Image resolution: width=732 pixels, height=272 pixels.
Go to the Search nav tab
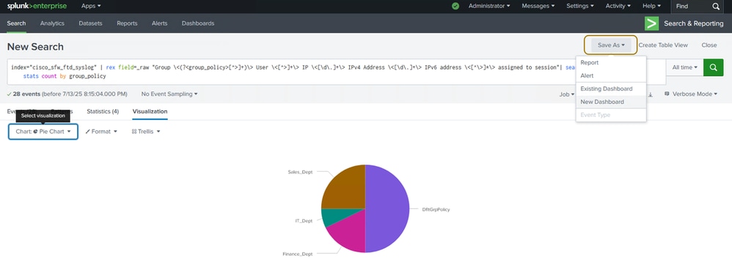[16, 23]
